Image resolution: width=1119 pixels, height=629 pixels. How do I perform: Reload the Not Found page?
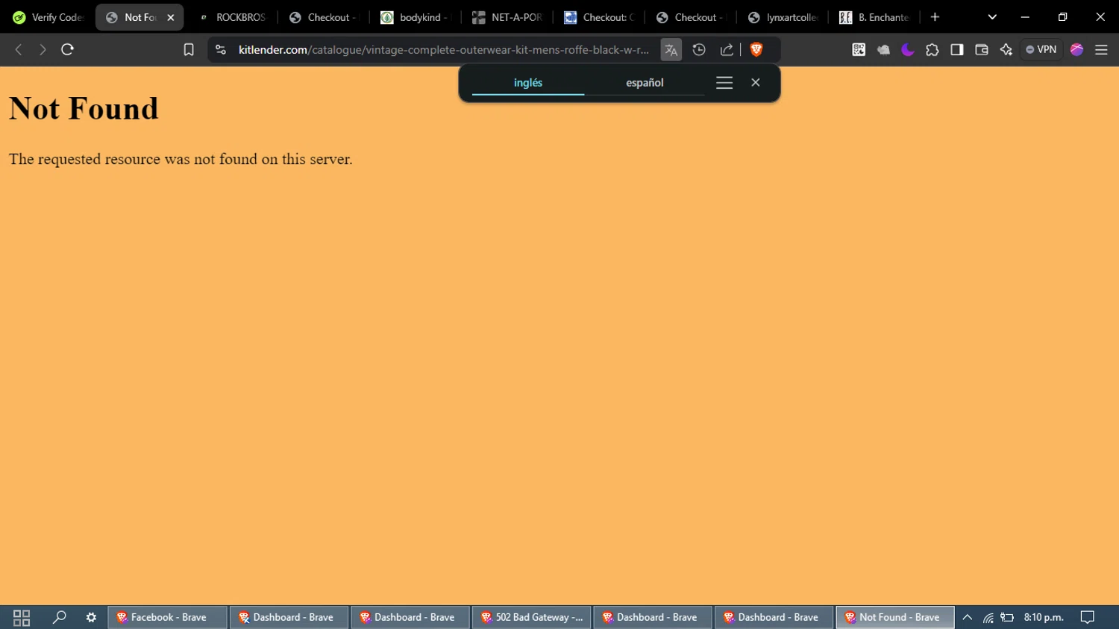(x=67, y=49)
